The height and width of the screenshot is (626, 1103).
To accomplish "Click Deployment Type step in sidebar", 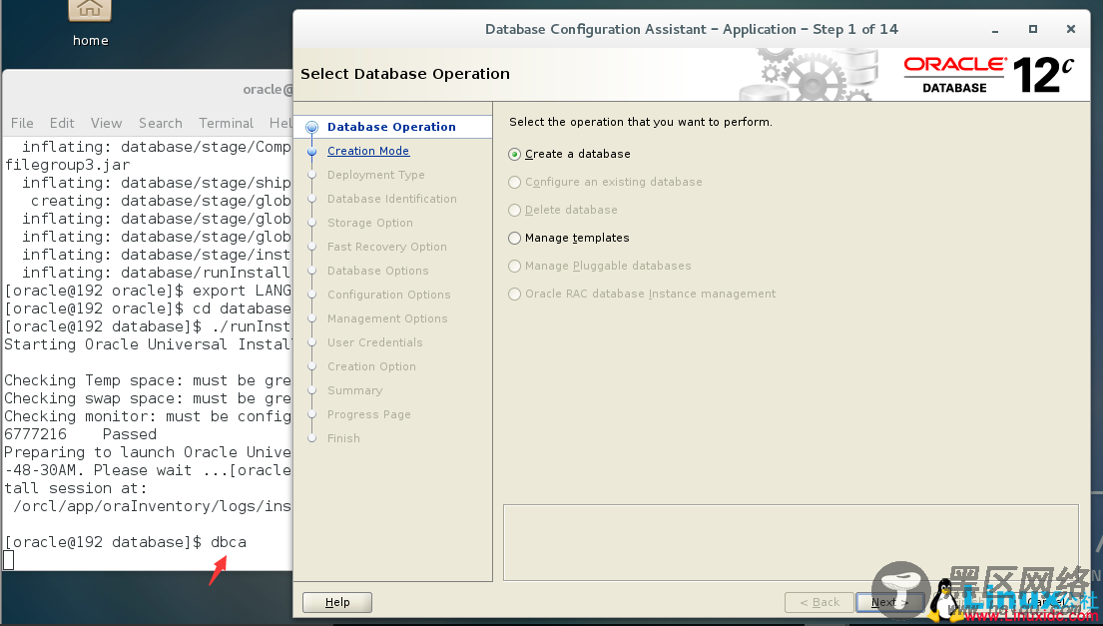I will 375,175.
